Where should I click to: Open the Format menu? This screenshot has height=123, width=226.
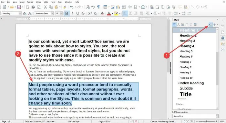30,2
